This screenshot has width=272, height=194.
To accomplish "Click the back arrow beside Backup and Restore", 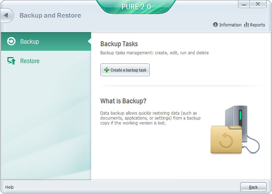I will [6, 16].
